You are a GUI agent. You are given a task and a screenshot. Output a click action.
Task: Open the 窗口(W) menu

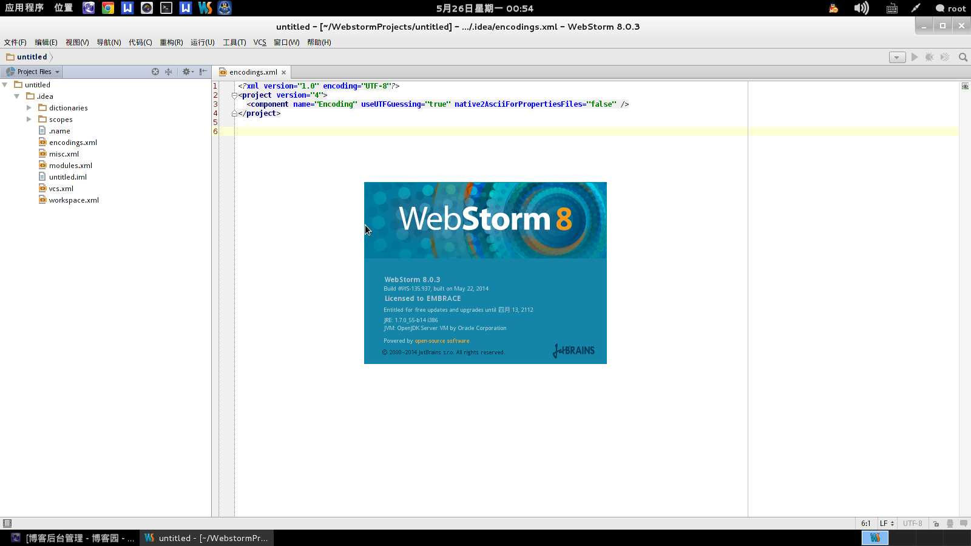286,42
